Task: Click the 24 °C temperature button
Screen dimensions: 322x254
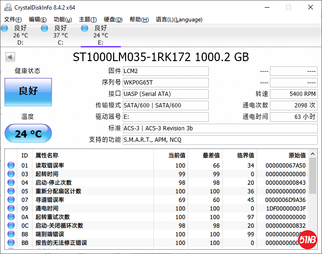Action: (28, 134)
